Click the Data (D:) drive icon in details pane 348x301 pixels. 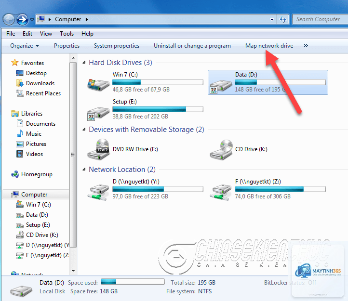point(21,291)
